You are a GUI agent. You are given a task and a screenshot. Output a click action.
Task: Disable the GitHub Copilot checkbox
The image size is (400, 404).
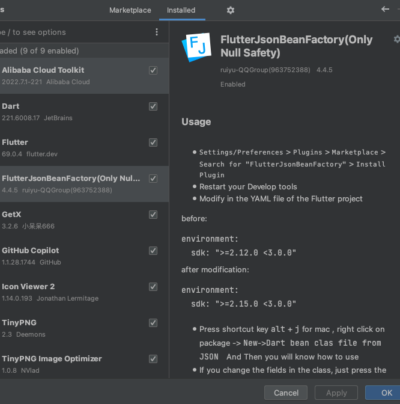(153, 251)
